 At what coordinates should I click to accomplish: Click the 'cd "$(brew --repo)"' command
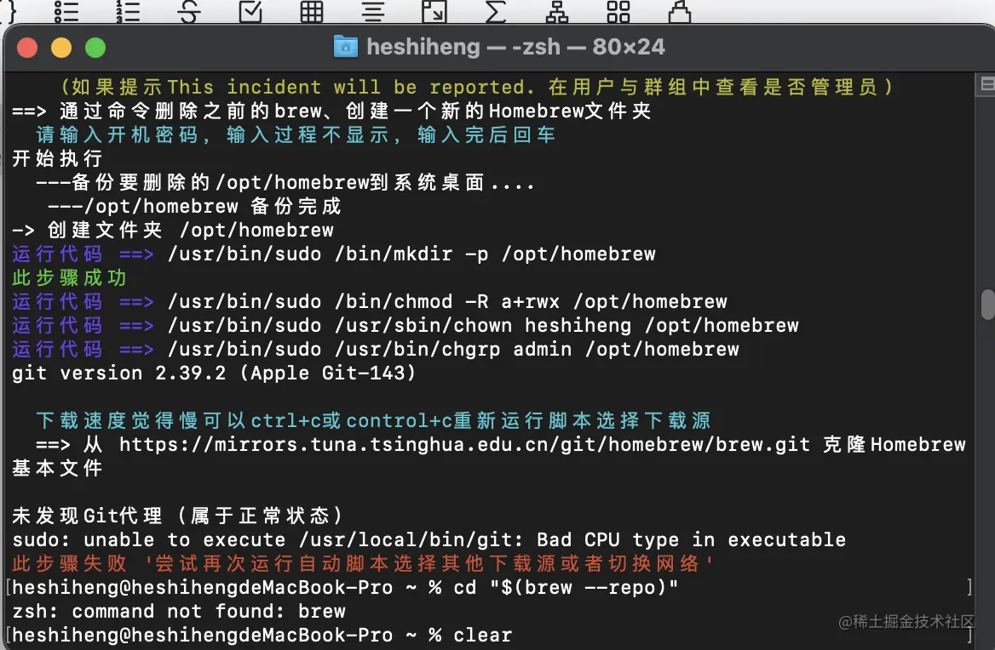[x=566, y=587]
